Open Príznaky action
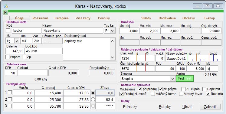The height and width of the screenshot is (114, 226). [x=130, y=107]
